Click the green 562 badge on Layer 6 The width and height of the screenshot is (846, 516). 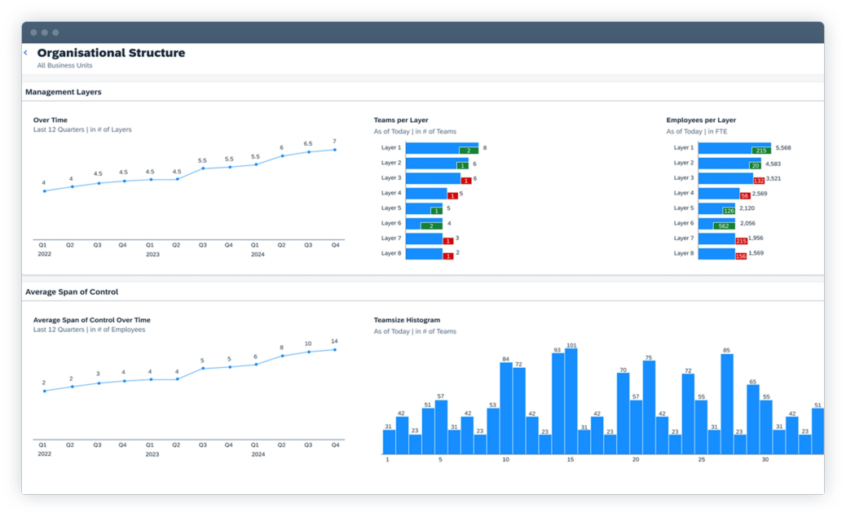[x=722, y=226]
